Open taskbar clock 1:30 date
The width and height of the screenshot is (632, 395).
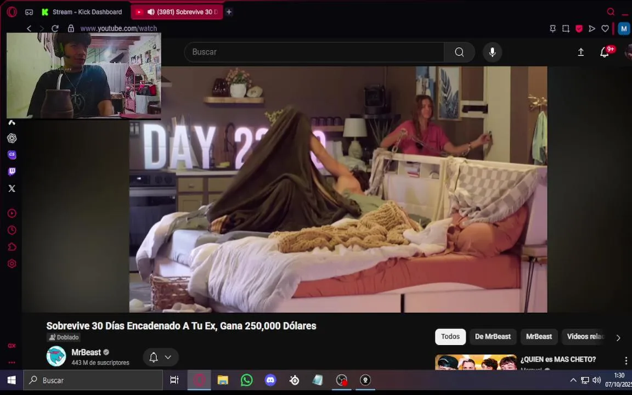click(618, 380)
